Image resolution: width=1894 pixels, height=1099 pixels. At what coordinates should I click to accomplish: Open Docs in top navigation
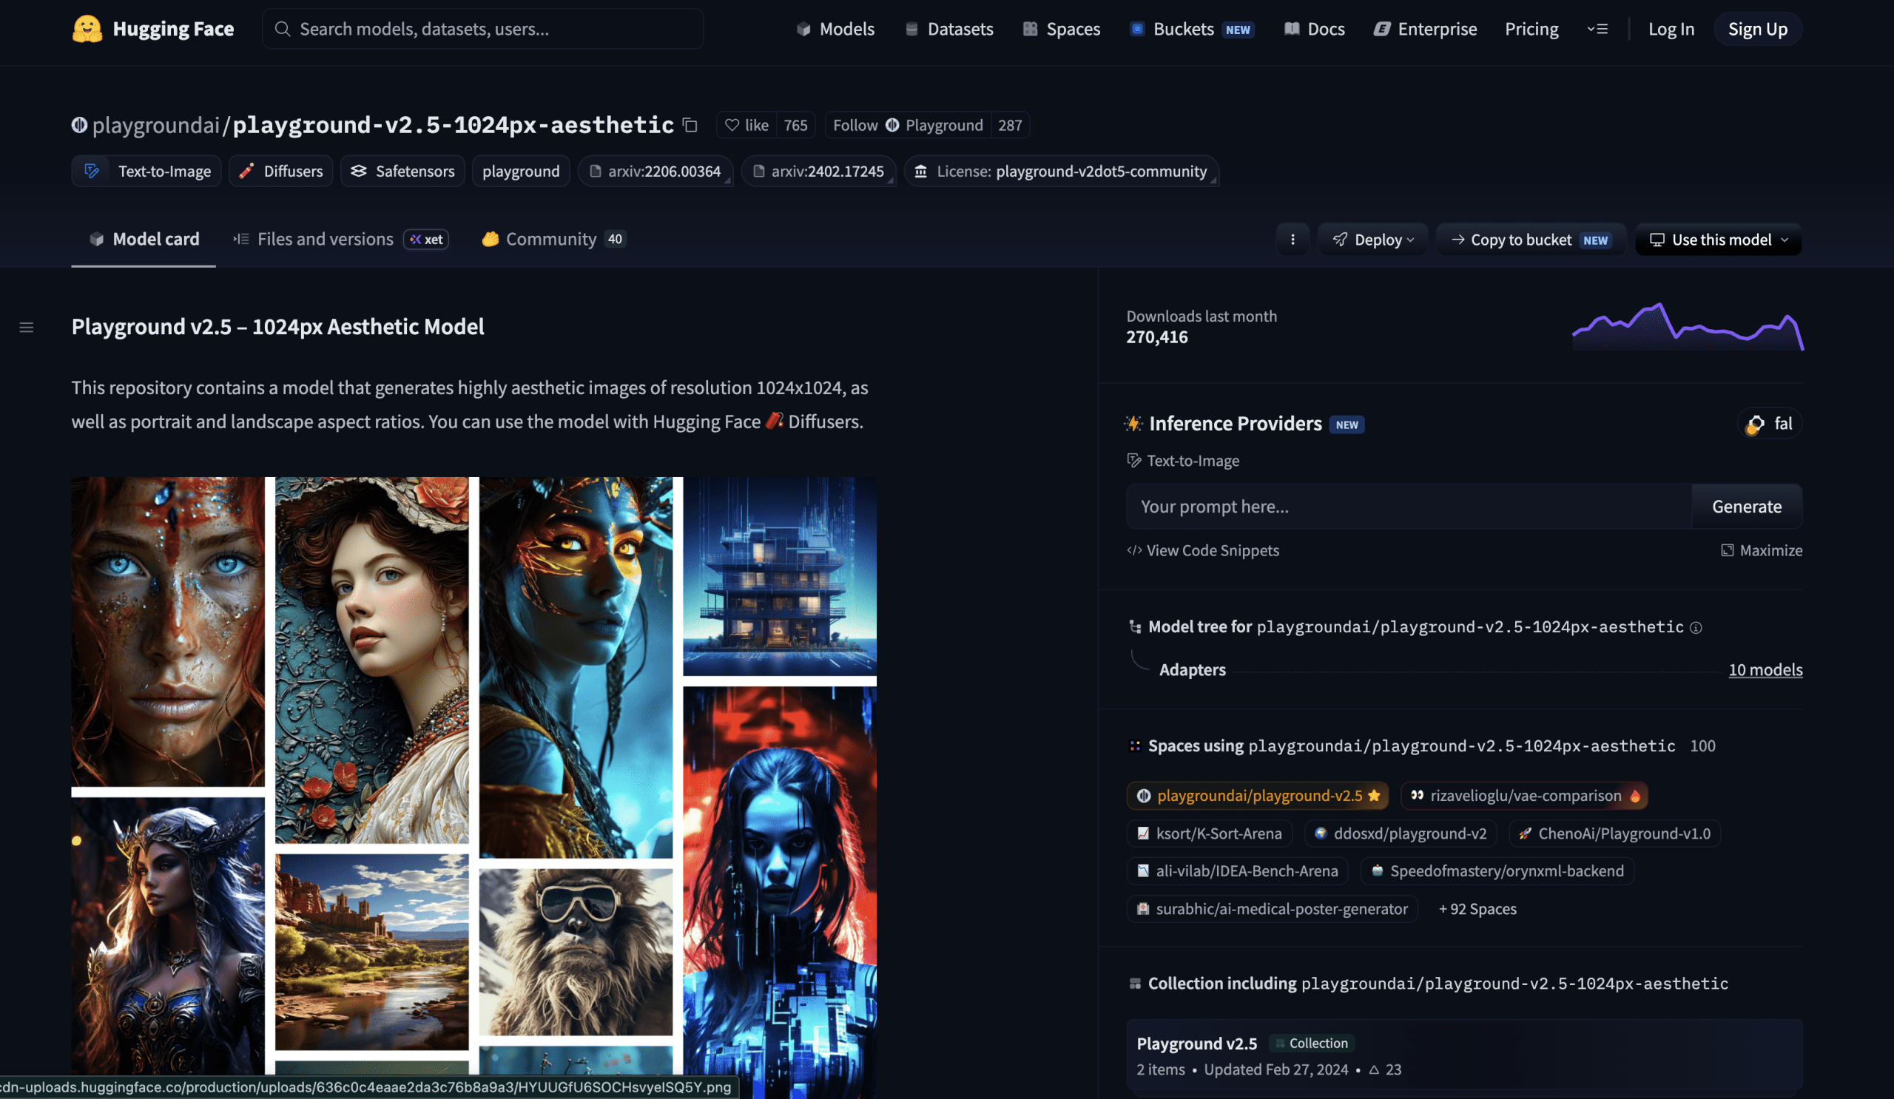(x=1314, y=29)
